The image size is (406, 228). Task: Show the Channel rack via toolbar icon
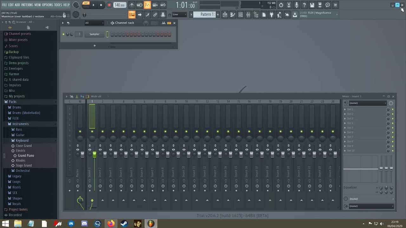240,15
